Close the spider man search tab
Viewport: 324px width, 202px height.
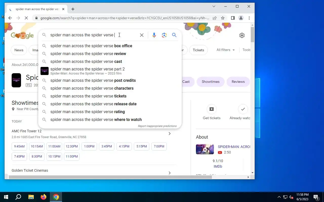point(63,9)
